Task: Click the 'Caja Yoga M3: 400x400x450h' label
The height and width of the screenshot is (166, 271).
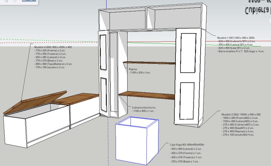Action: tap(187, 145)
